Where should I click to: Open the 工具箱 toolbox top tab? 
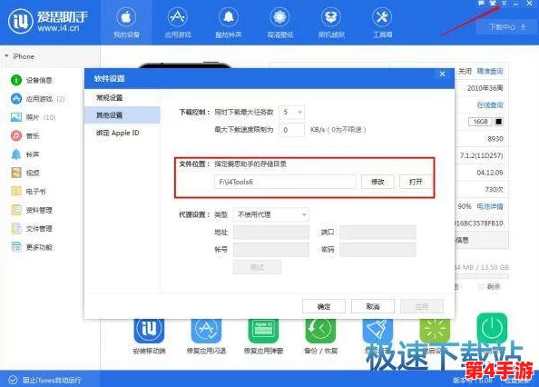point(382,23)
